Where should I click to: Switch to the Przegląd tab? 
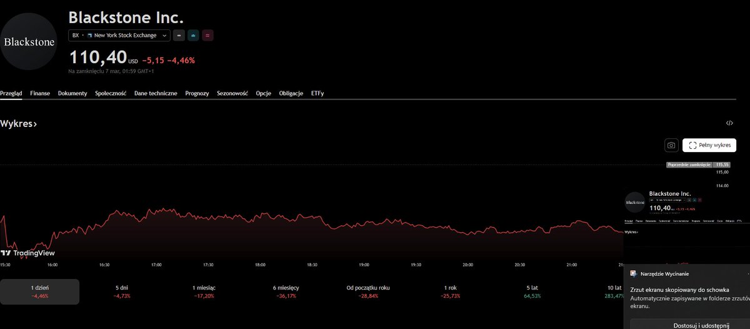pyautogui.click(x=11, y=93)
